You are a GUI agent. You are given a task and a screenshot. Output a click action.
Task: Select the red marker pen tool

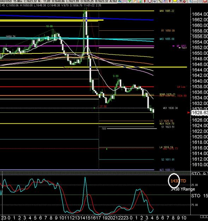click(x=144, y=1)
